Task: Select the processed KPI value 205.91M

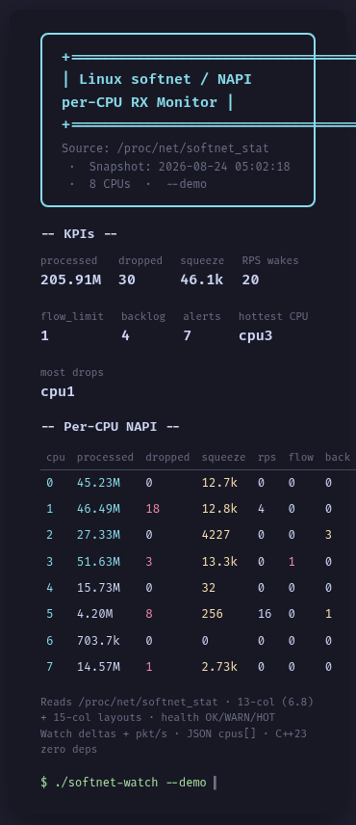Action: [x=71, y=279]
